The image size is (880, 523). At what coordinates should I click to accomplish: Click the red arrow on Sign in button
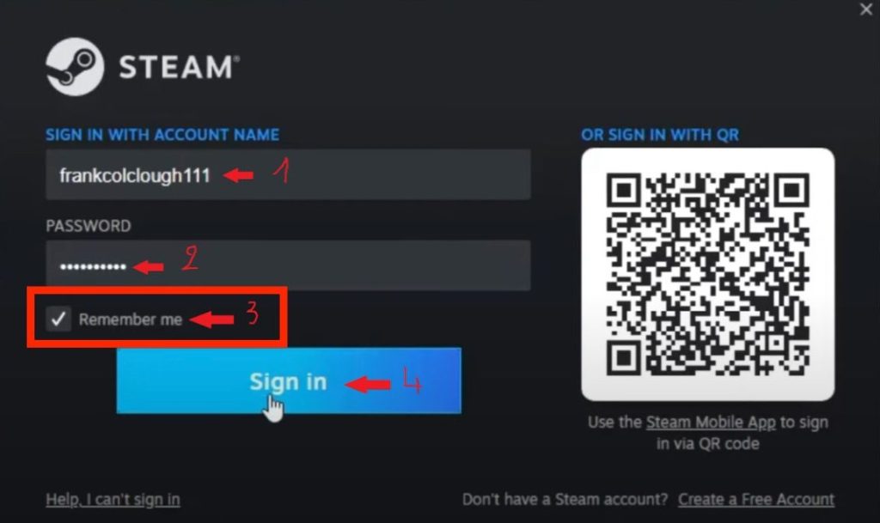coord(368,385)
